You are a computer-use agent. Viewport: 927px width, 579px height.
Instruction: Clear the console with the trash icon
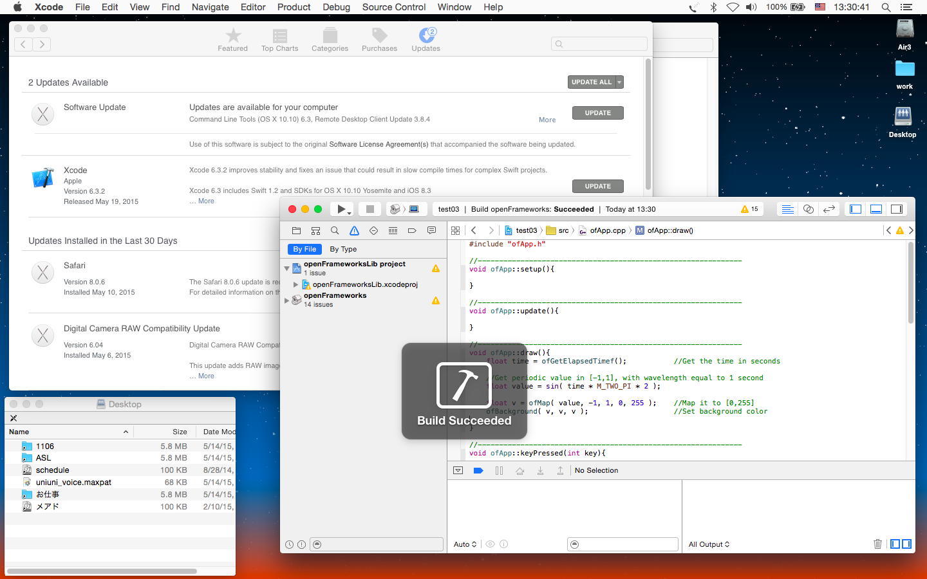tap(877, 544)
